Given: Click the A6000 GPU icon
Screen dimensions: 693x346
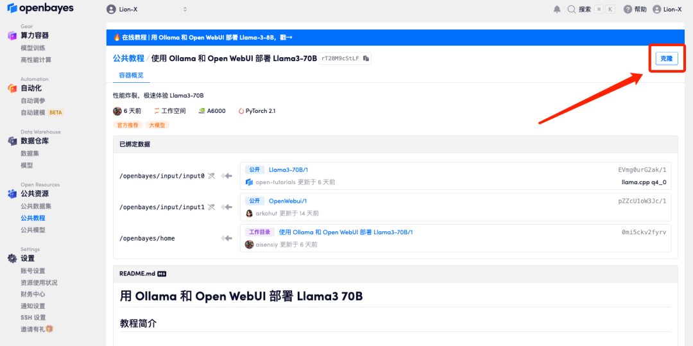Looking at the screenshot, I should pos(201,111).
